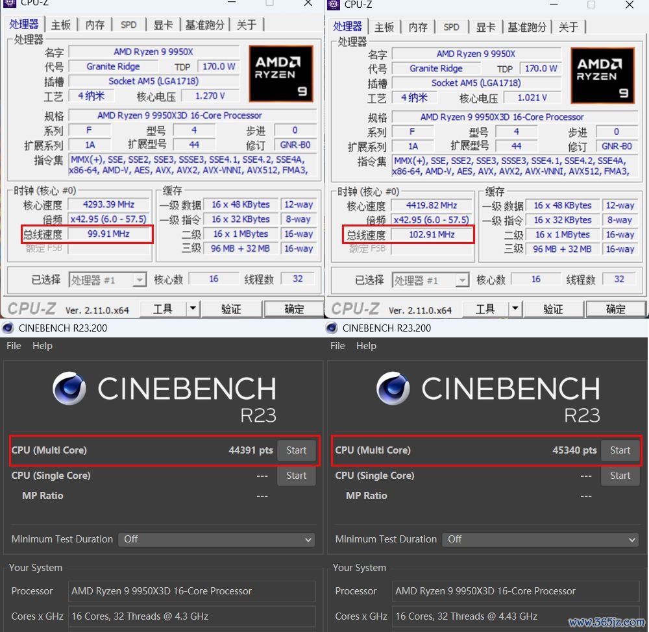Click Socket AM5 (LGA1718) in right CPU-Z

coord(476,83)
